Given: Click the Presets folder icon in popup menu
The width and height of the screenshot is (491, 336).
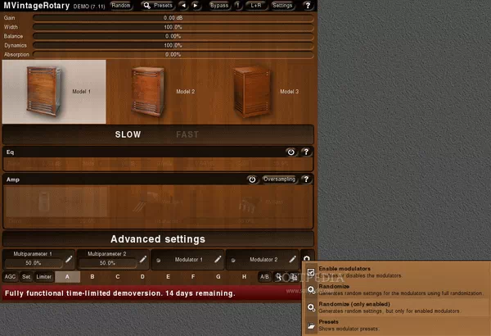Looking at the screenshot, I should coord(311,325).
